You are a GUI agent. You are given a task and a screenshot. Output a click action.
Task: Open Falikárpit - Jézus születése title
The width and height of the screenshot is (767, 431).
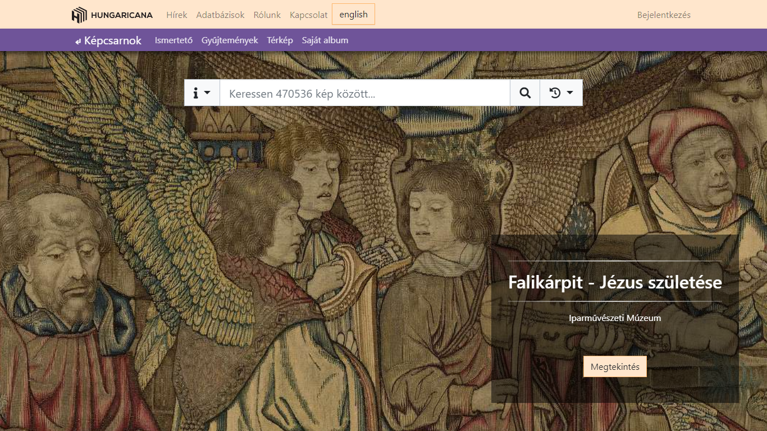(615, 282)
